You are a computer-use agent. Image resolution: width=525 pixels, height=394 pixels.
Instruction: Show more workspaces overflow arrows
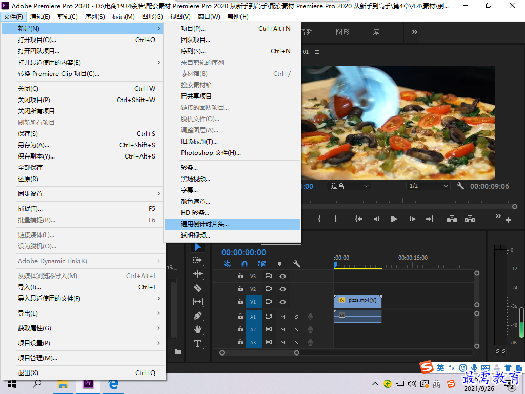[414, 32]
